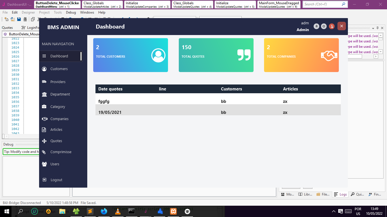Click the Comprimisse paperclip icon
Image resolution: width=387 pixels, height=217 pixels.
click(44, 152)
